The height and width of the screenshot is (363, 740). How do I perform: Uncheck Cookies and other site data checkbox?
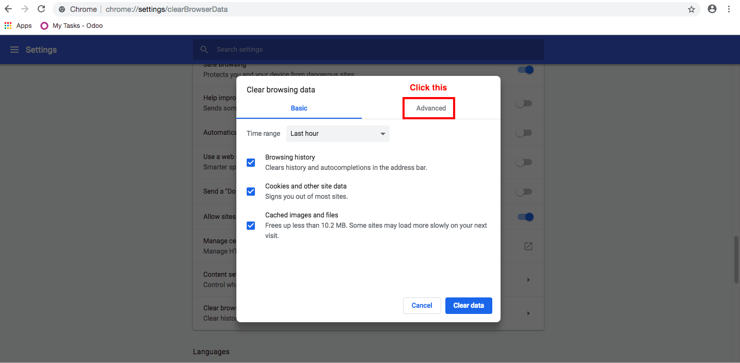click(251, 192)
